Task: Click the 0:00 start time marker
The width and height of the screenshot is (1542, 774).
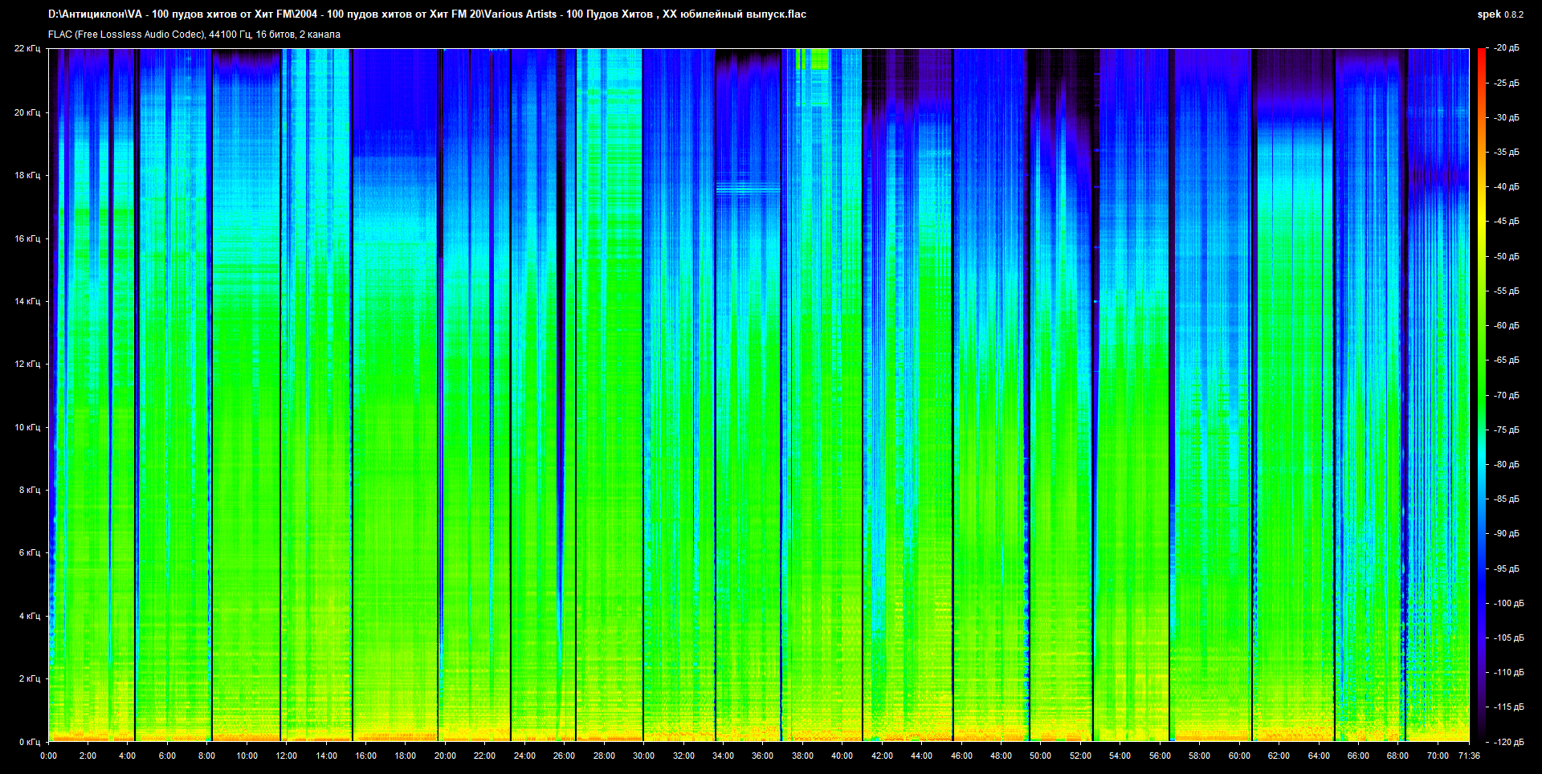Action: pos(48,756)
